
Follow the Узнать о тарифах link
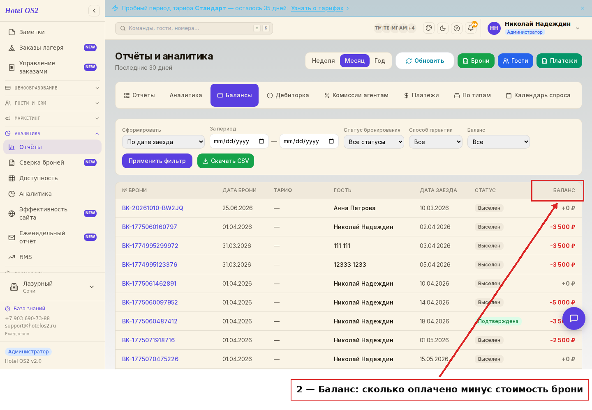(317, 8)
